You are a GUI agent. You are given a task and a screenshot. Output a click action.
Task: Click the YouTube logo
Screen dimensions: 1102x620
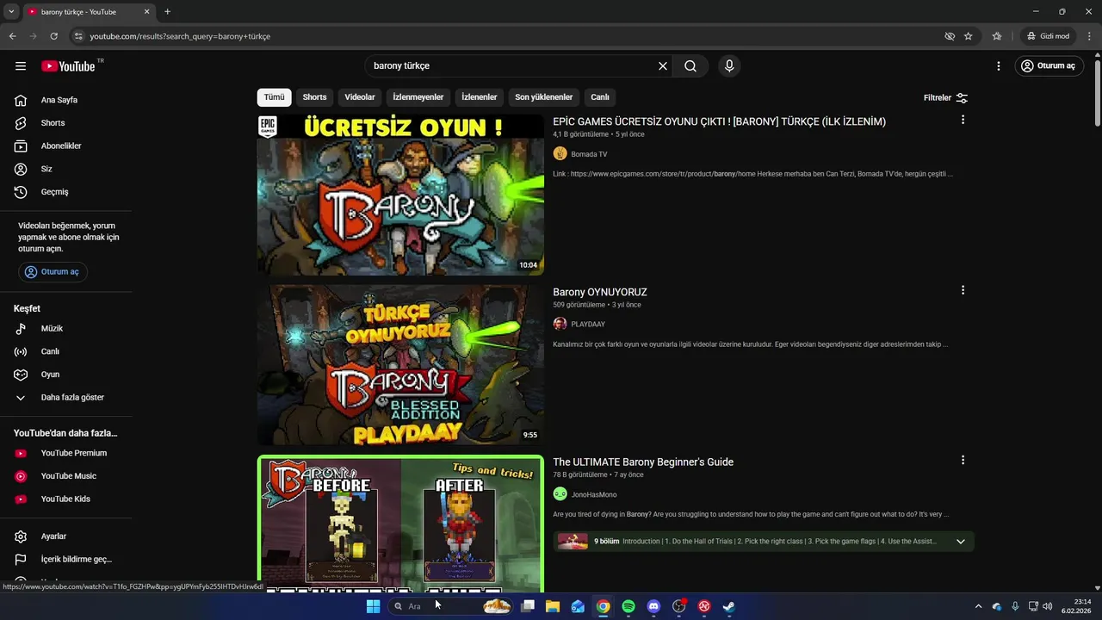coord(68,65)
